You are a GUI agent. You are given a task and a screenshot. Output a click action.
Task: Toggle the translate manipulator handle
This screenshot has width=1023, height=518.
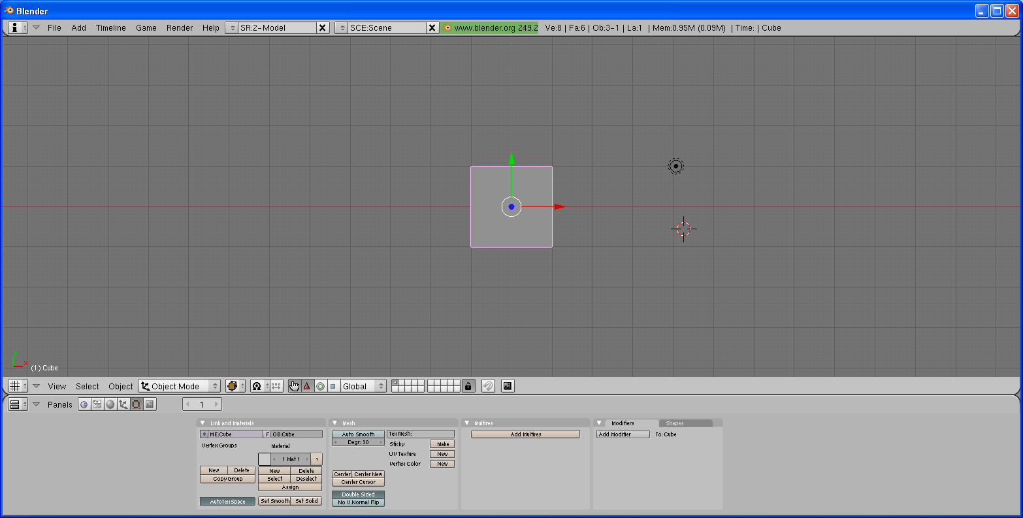point(307,385)
